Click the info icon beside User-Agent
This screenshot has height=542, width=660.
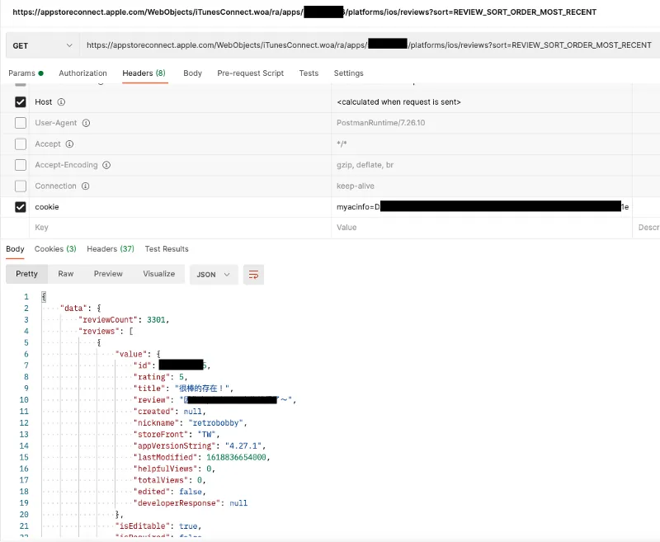click(87, 123)
